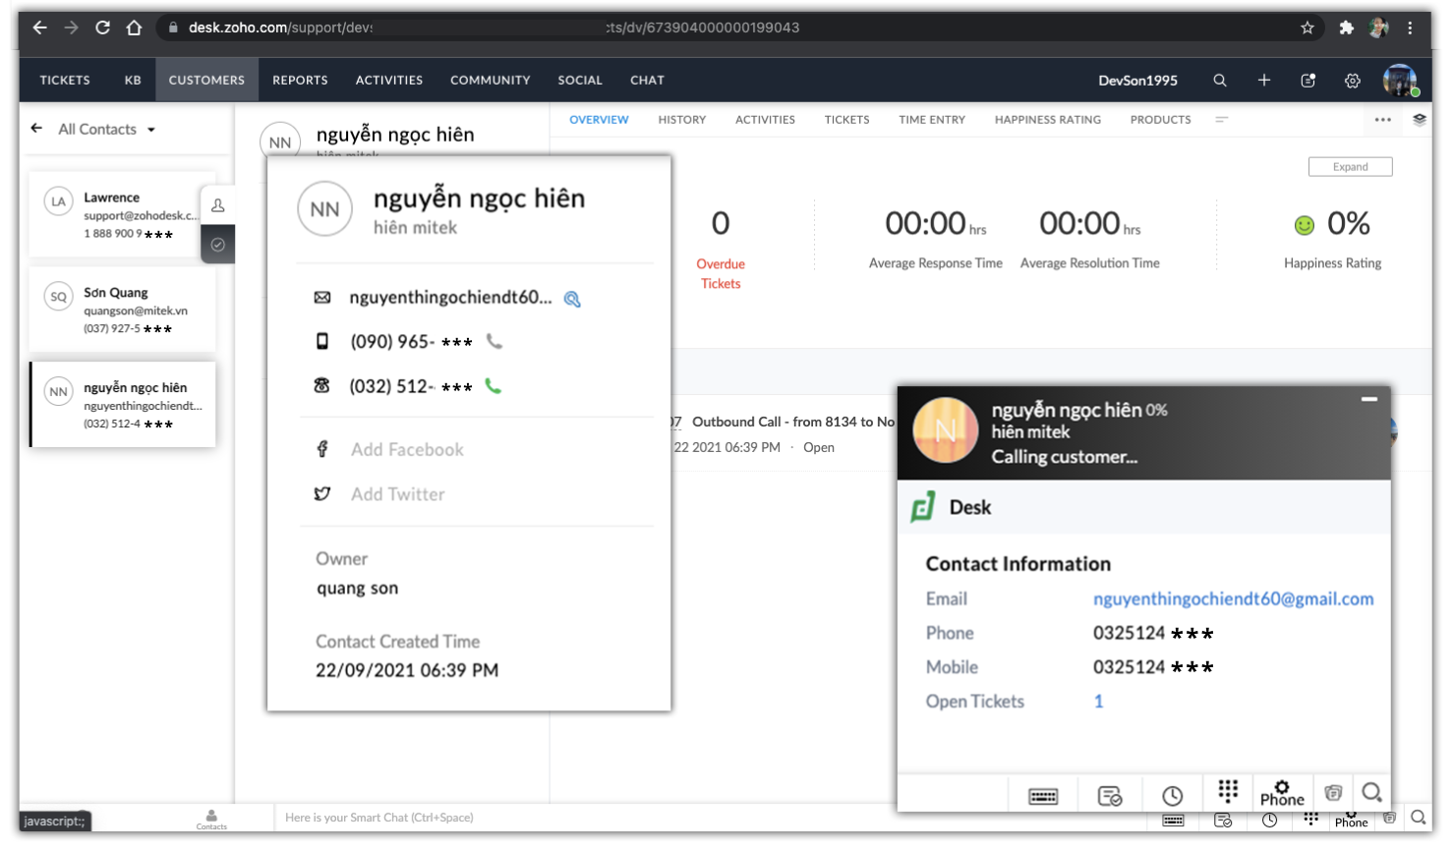
Task: Open the dial pad in call widget
Action: coord(1228,791)
